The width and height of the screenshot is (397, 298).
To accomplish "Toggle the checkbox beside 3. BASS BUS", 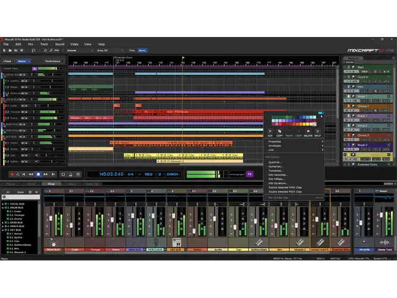I will tap(5, 223).
